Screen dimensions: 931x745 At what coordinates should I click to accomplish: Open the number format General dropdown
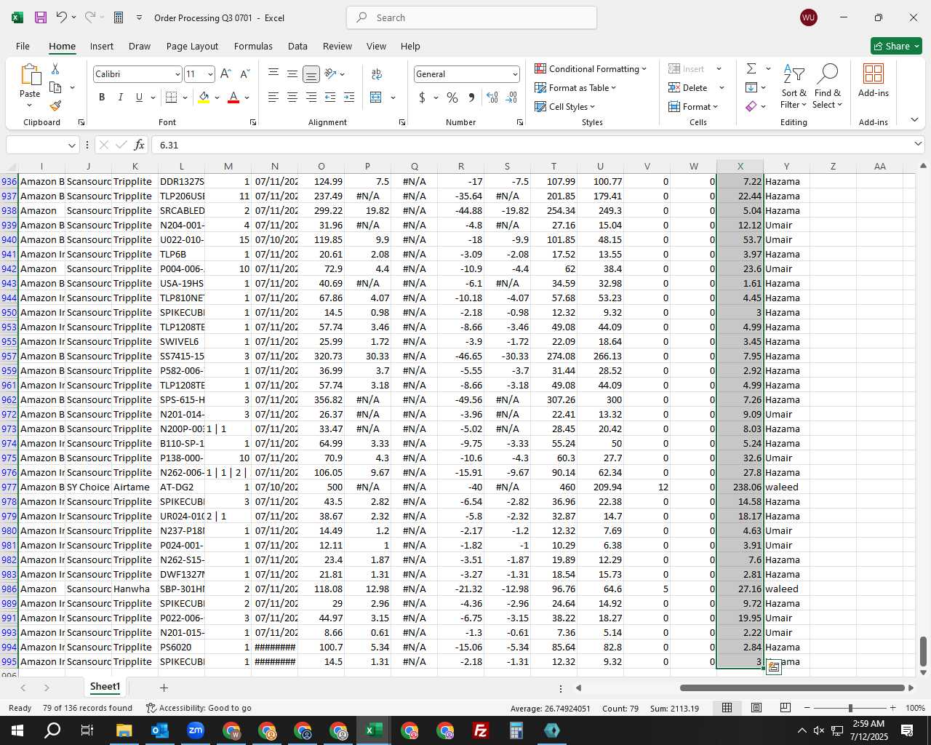tap(515, 74)
